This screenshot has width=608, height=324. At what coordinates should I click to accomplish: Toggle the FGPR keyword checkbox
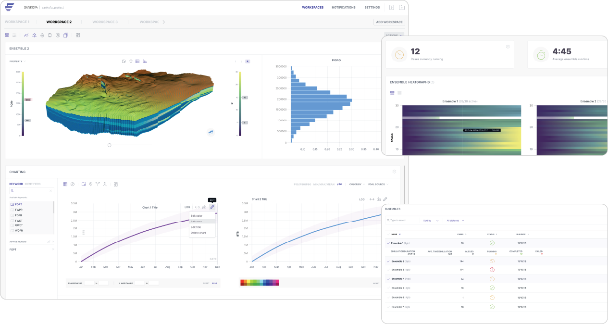[x=12, y=215]
